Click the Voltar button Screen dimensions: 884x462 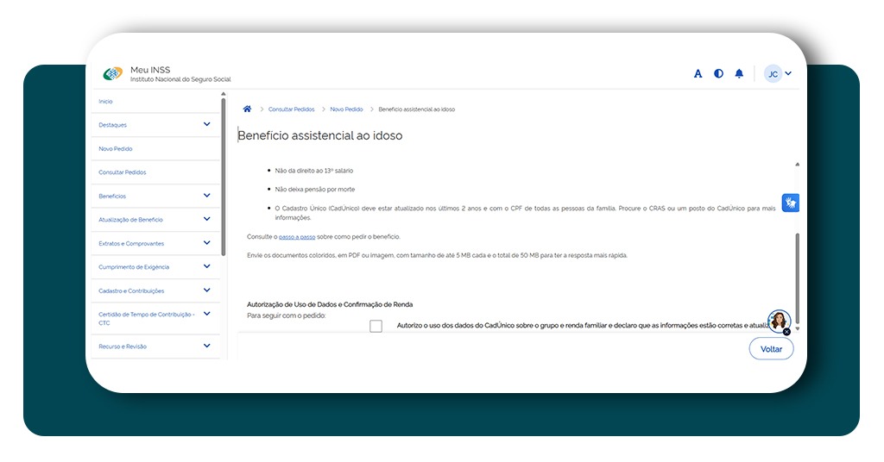click(771, 349)
